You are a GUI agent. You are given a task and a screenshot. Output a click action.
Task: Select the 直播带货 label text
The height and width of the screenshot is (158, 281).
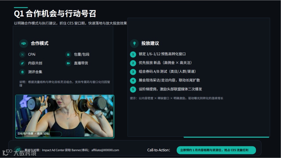81,63
